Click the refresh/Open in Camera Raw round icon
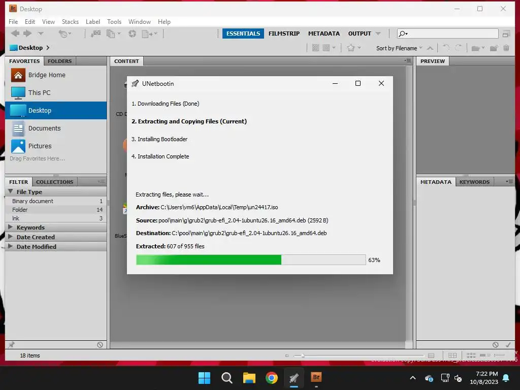Screen dimensions: 520x390 click(133, 34)
